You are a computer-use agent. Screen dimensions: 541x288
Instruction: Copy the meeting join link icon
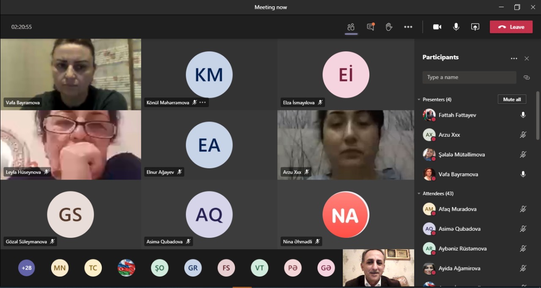click(x=527, y=78)
